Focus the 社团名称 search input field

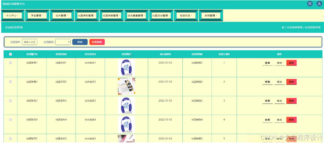pos(30,42)
